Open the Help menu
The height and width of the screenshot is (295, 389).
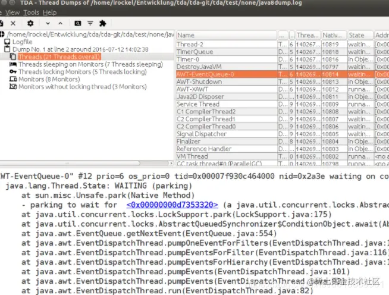49,12
